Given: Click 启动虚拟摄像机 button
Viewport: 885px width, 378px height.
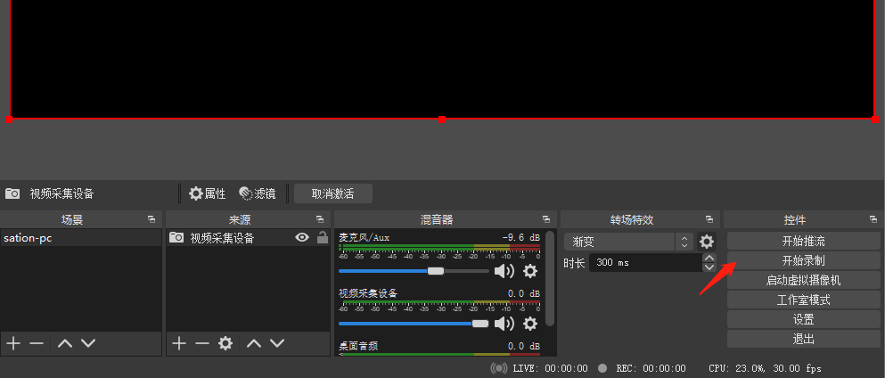Looking at the screenshot, I should [x=803, y=281].
